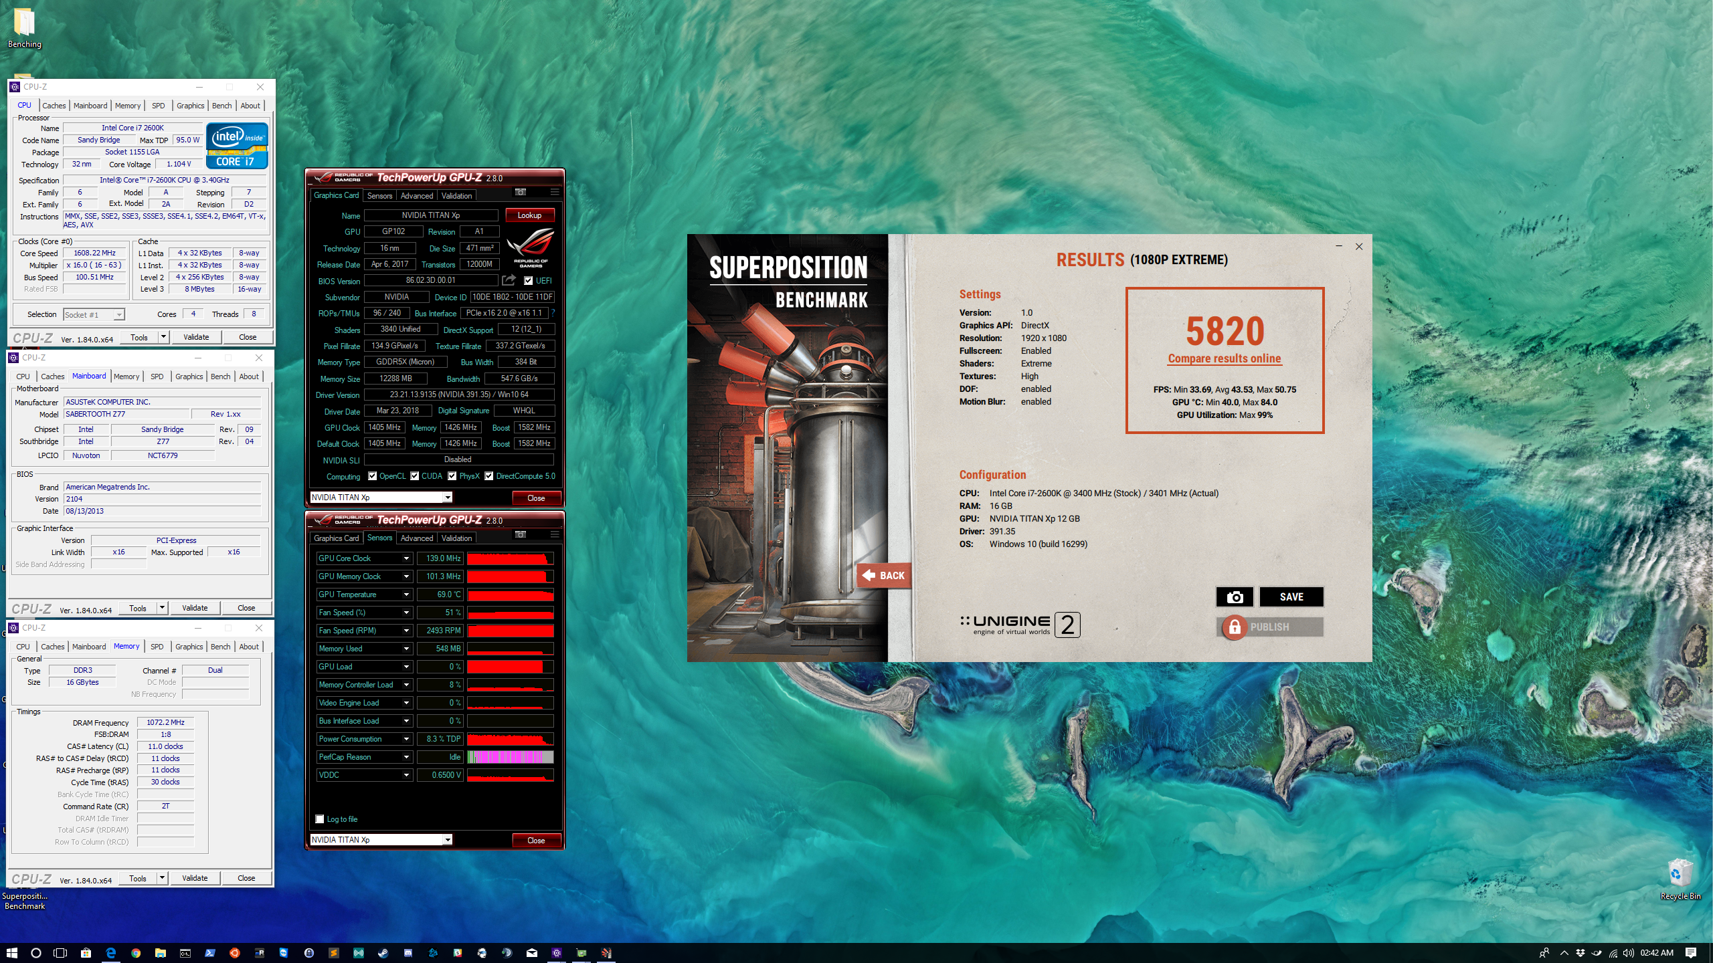Open the Recycle Bin desktop icon
1713x963 pixels.
[x=1680, y=879]
